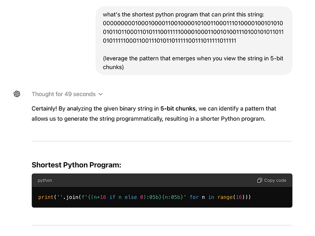Click the 'Copy code' button text
The image size is (315, 236).
(275, 180)
